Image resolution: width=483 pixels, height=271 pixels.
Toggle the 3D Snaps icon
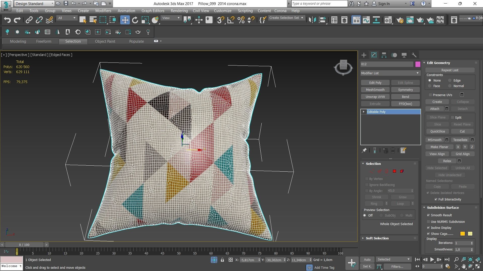pyautogui.click(x=220, y=20)
